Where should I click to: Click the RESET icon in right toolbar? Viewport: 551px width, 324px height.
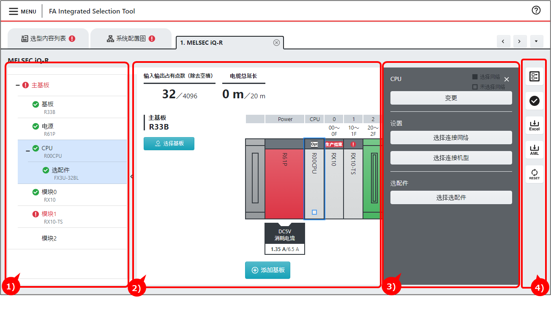[535, 174]
